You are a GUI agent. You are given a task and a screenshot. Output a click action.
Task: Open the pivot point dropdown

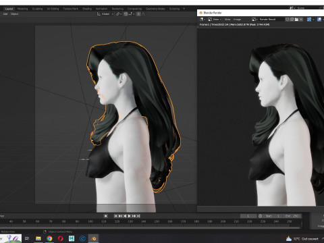(119, 14)
